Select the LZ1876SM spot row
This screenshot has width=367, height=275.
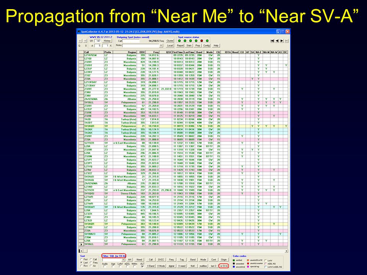coord(183,55)
